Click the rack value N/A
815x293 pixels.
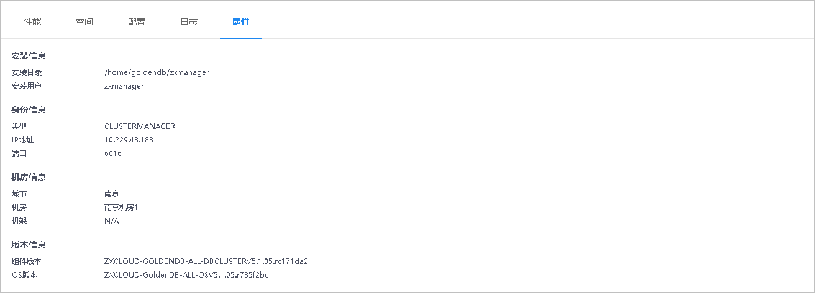(x=111, y=221)
